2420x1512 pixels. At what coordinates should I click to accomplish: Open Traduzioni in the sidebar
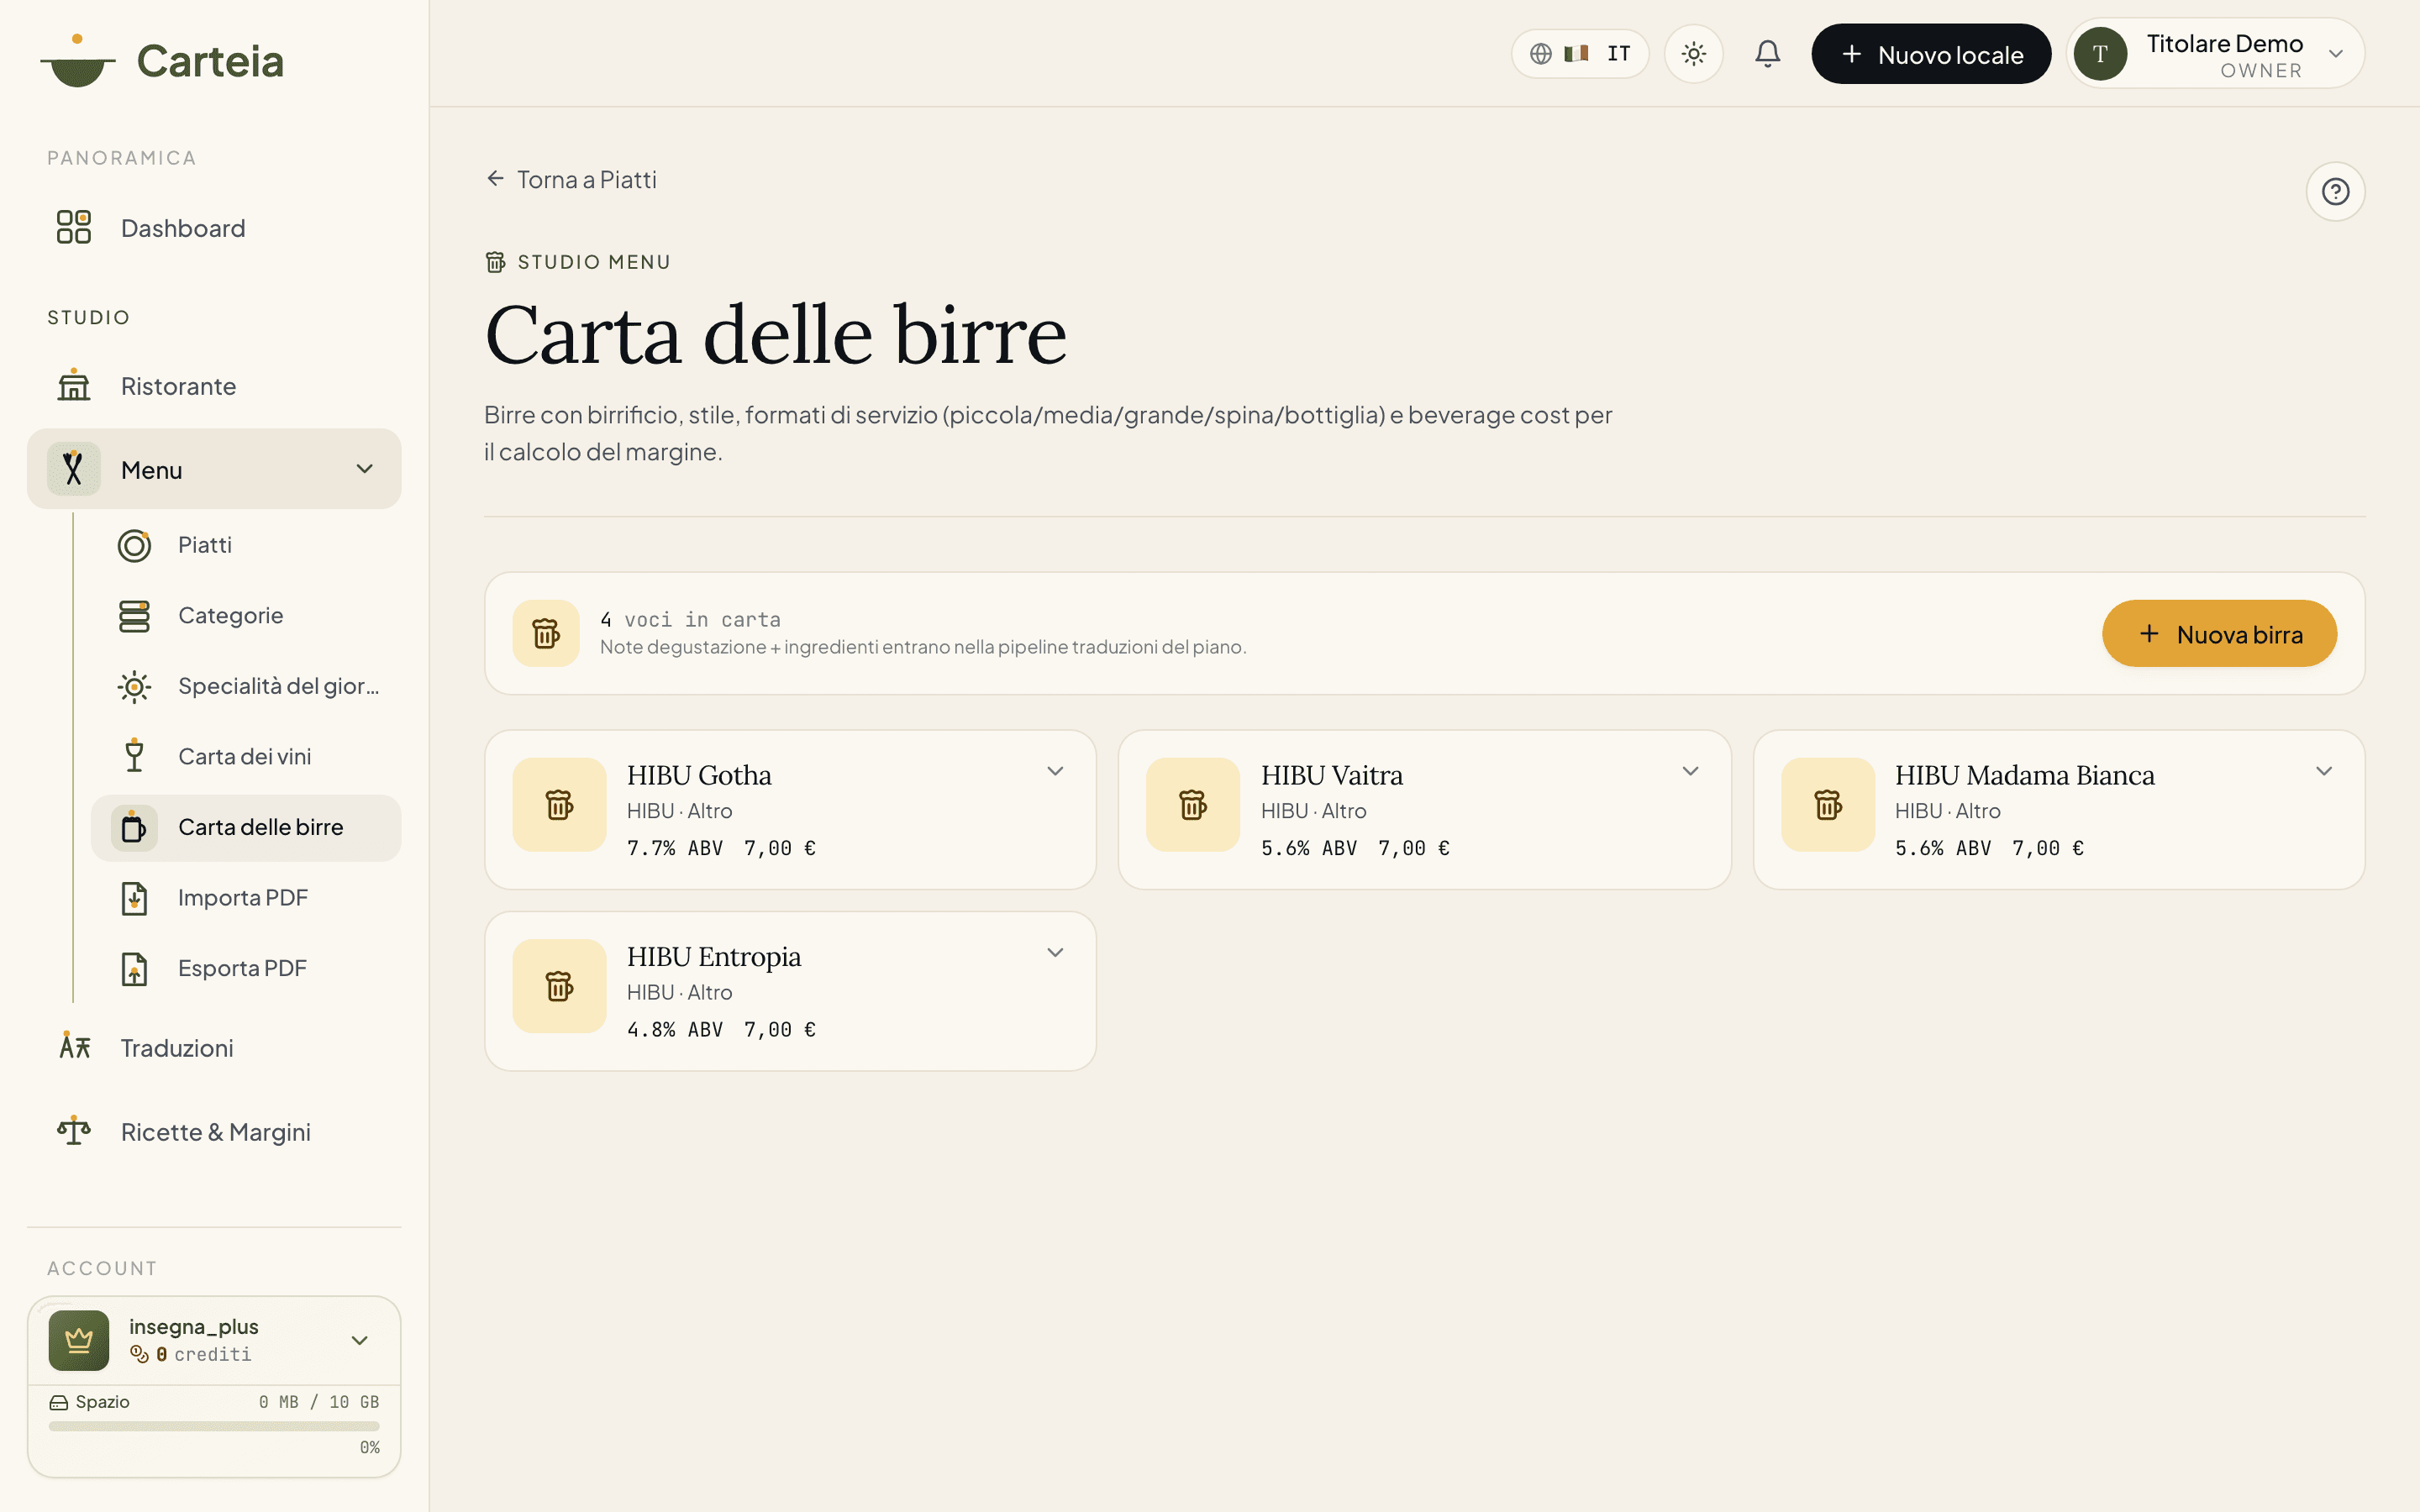click(214, 1048)
